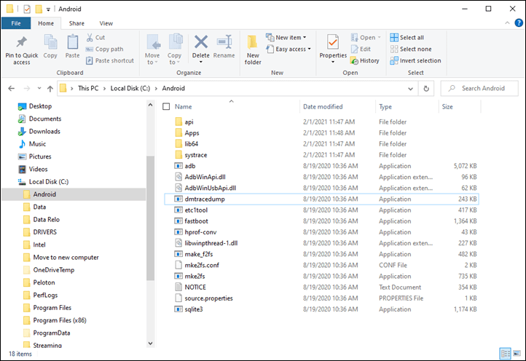Expand Easy access dropdown

[x=310, y=49]
